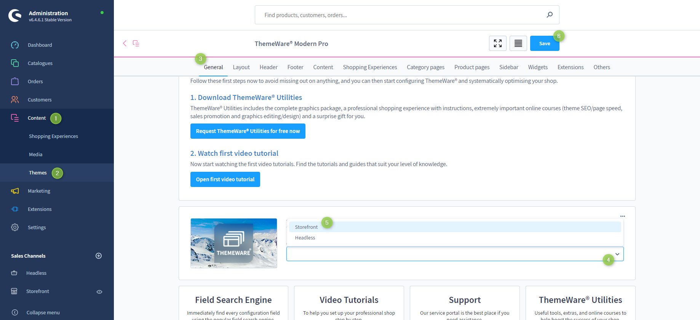Request ThemeWare Utilities for free now

click(248, 131)
